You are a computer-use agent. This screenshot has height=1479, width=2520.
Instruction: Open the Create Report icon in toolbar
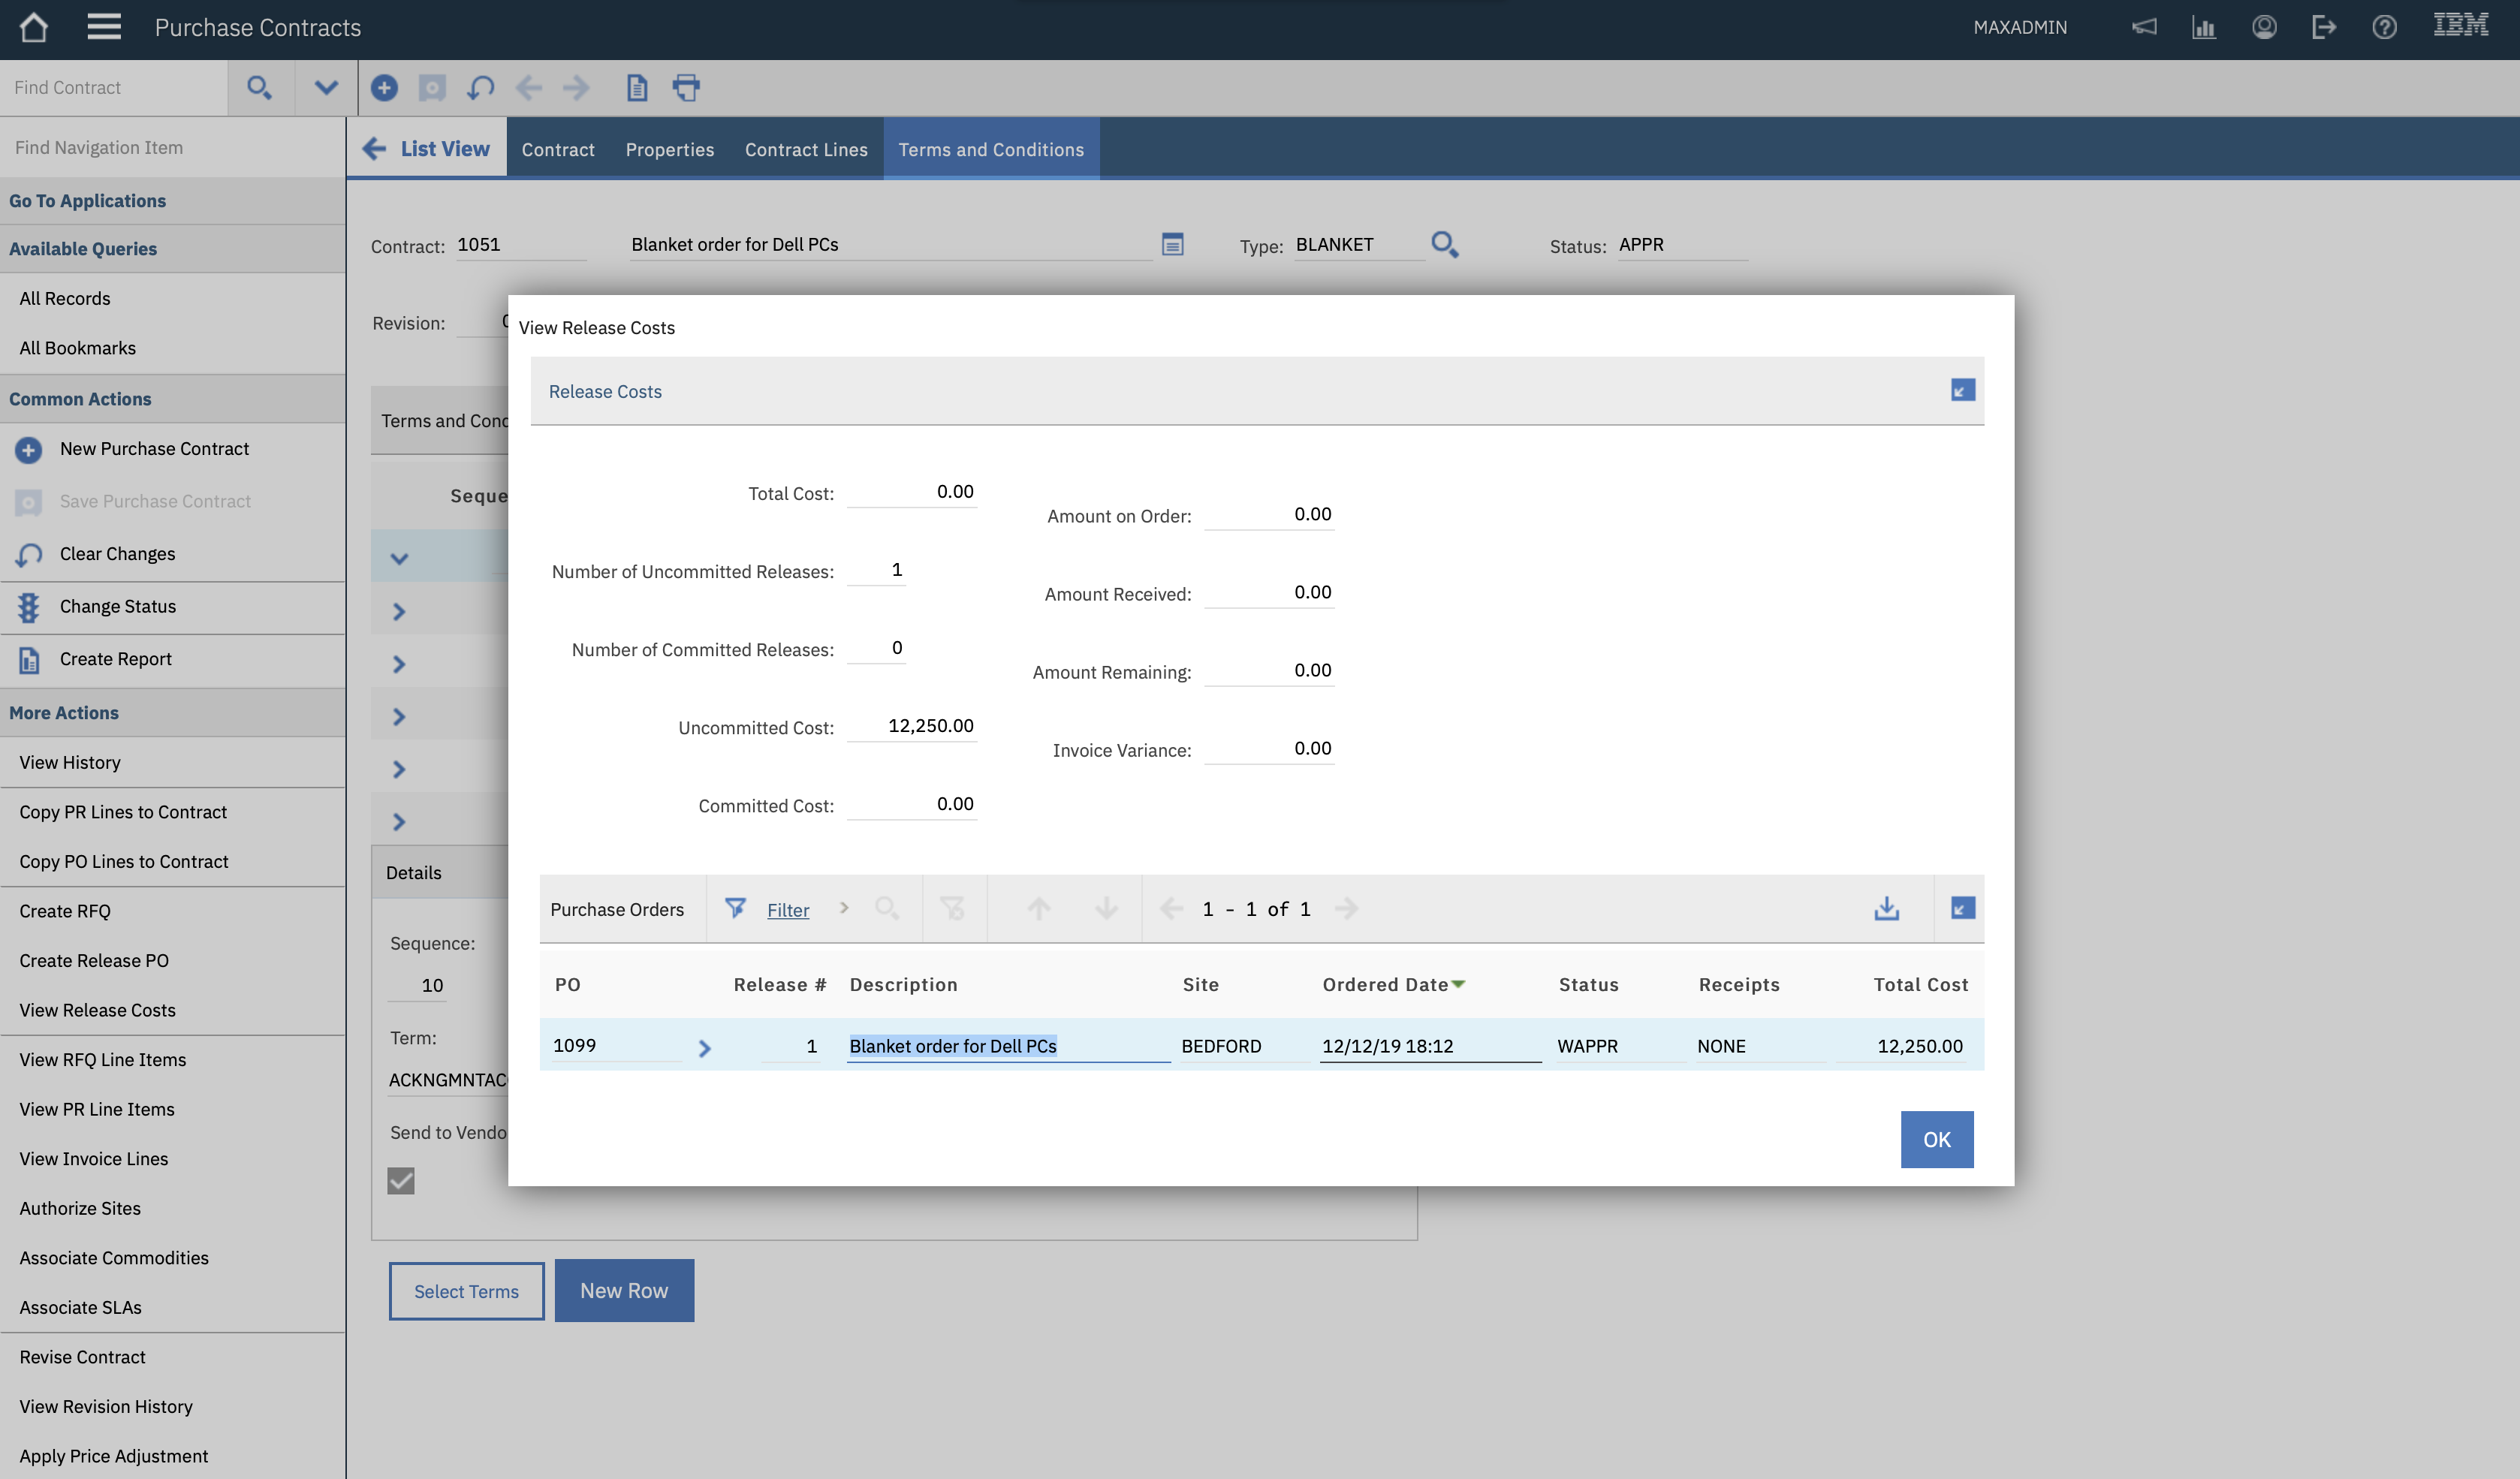[x=637, y=87]
